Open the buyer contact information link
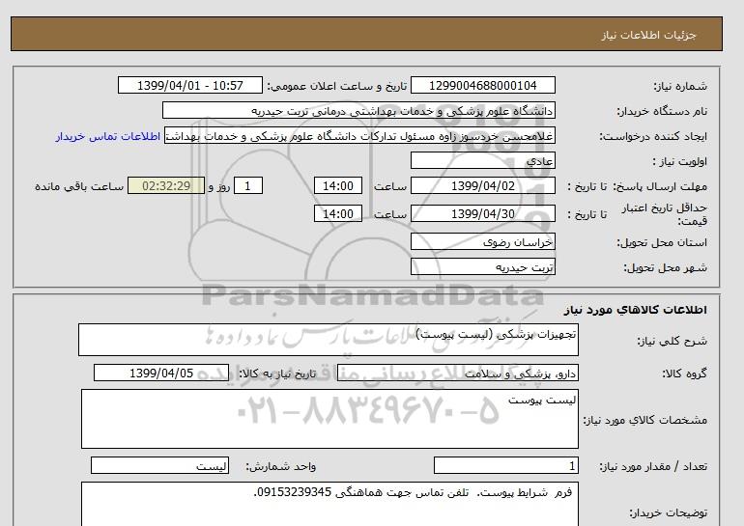The width and height of the screenshot is (744, 526). [x=107, y=136]
